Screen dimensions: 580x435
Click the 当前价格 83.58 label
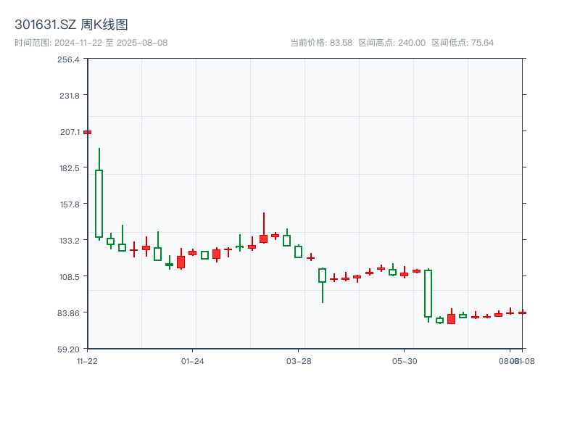pyautogui.click(x=321, y=43)
